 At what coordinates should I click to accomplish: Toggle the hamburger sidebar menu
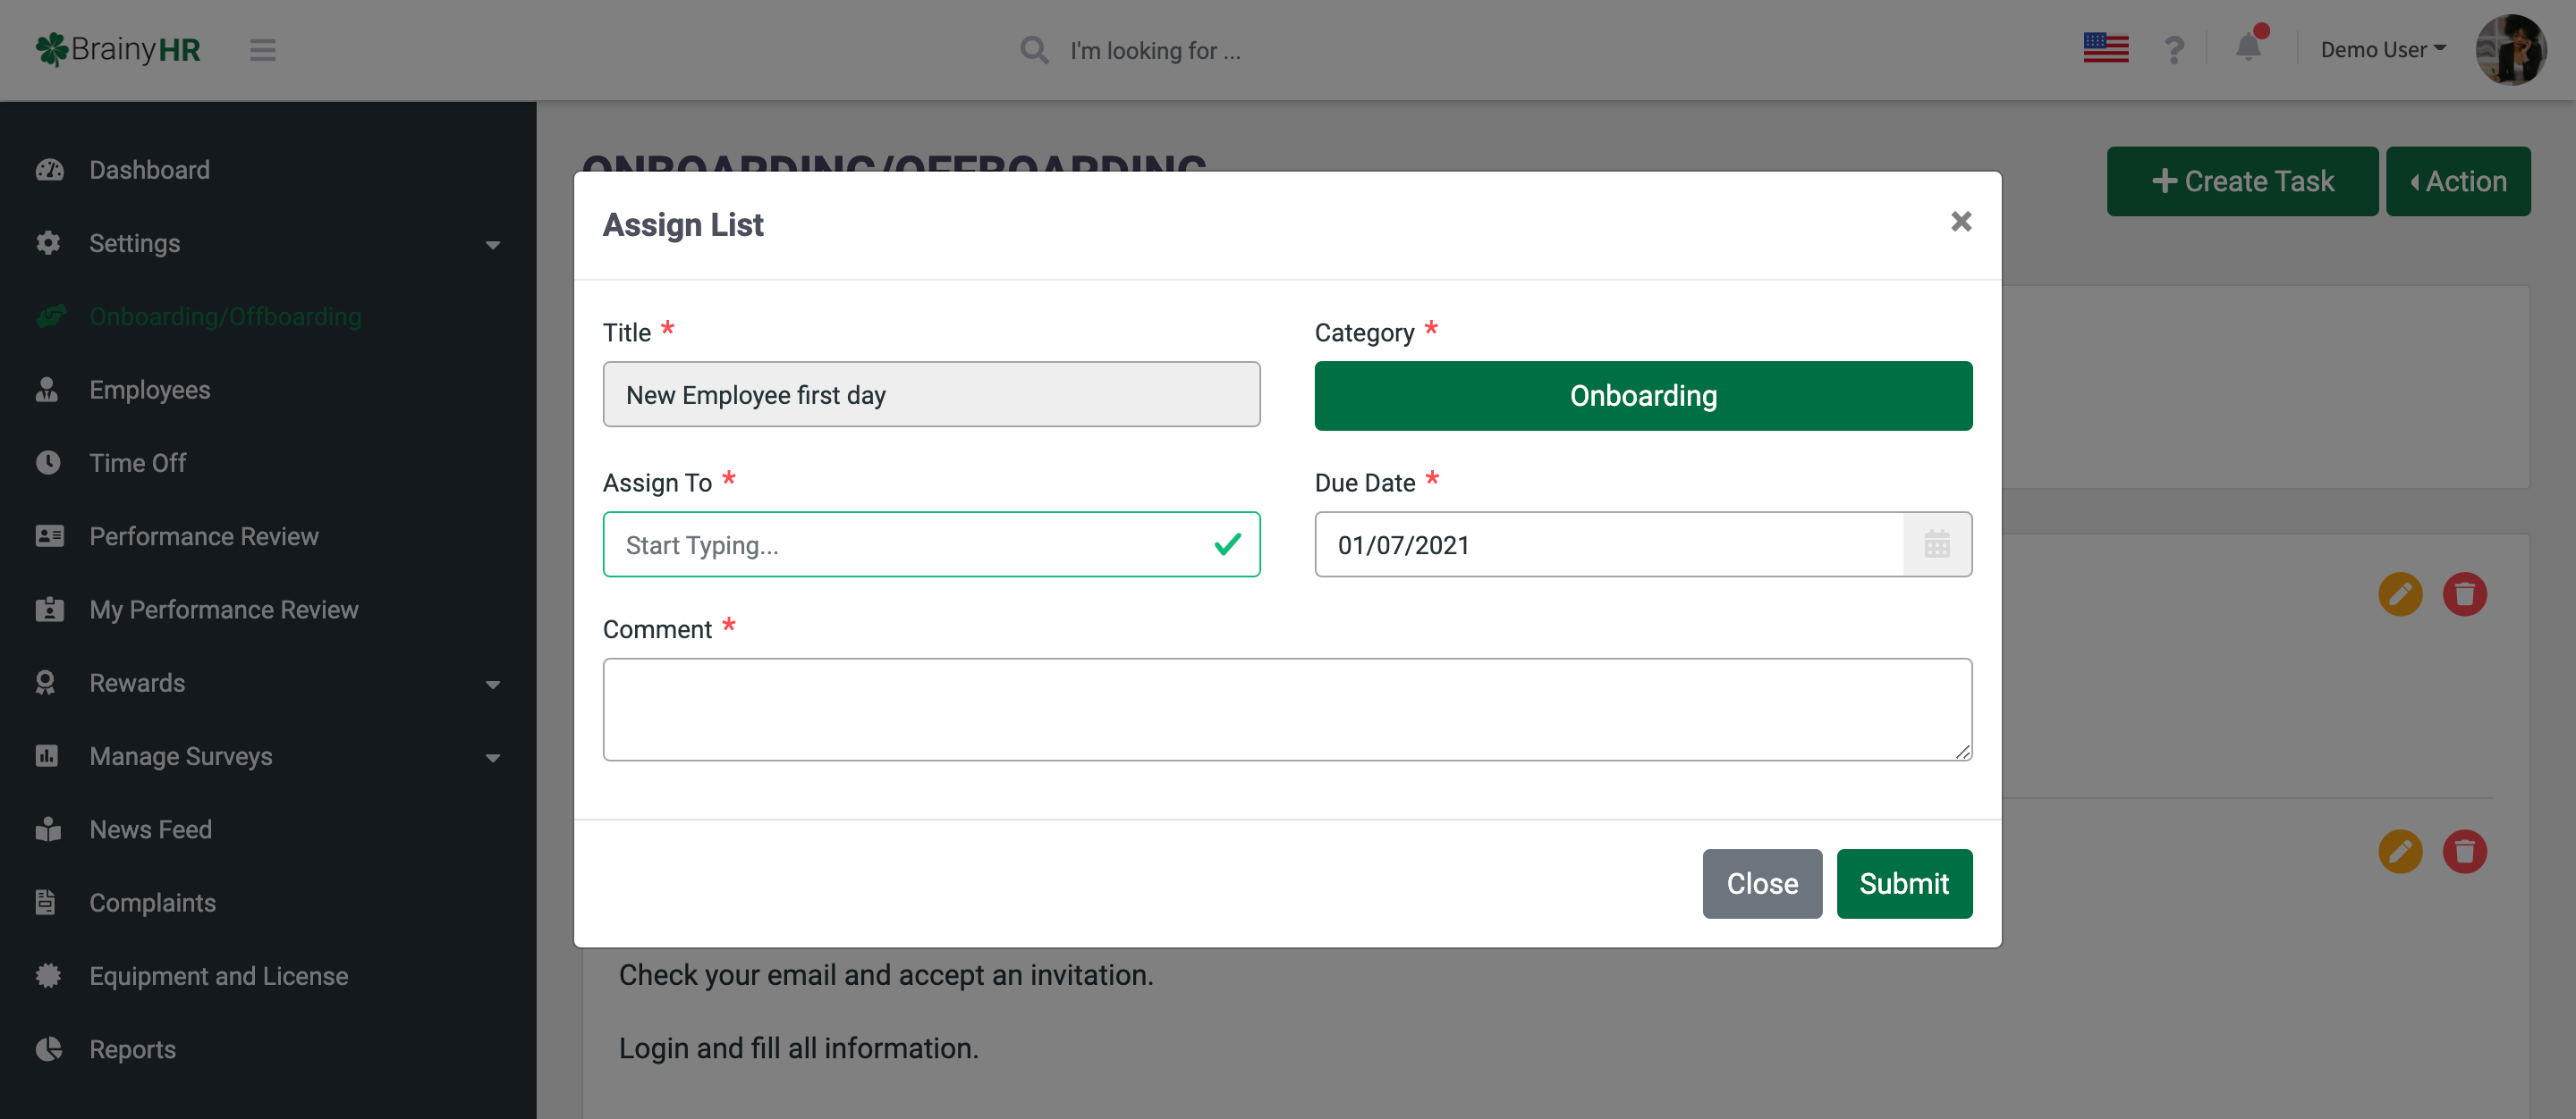point(263,50)
